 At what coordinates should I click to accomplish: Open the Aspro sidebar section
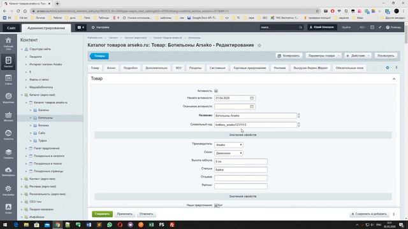(x=8, y=209)
